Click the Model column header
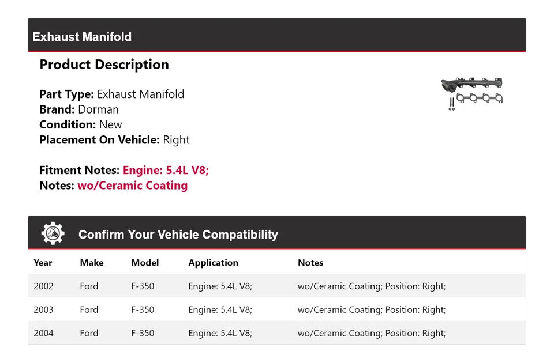This screenshot has height=363, width=554. pos(145,263)
